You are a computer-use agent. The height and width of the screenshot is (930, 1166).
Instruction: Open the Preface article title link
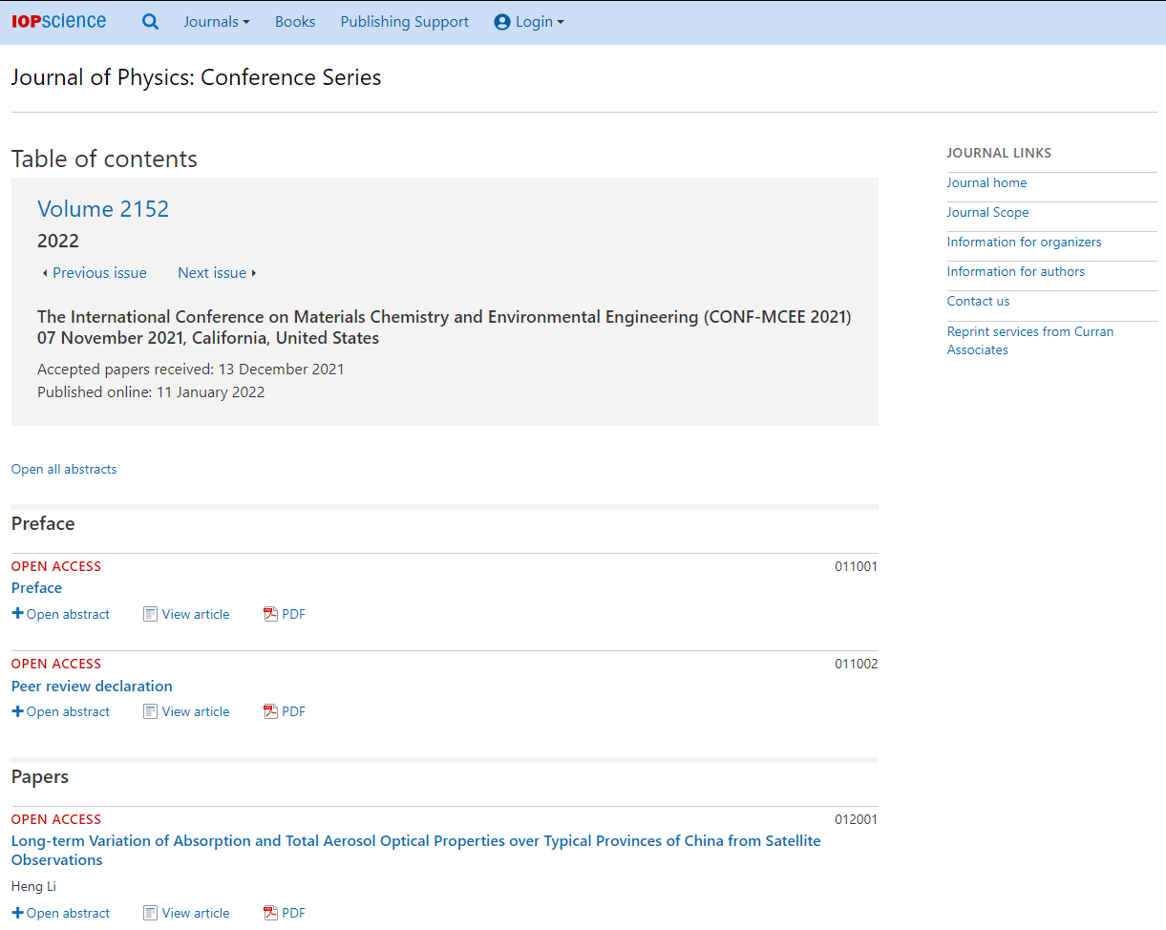36,588
